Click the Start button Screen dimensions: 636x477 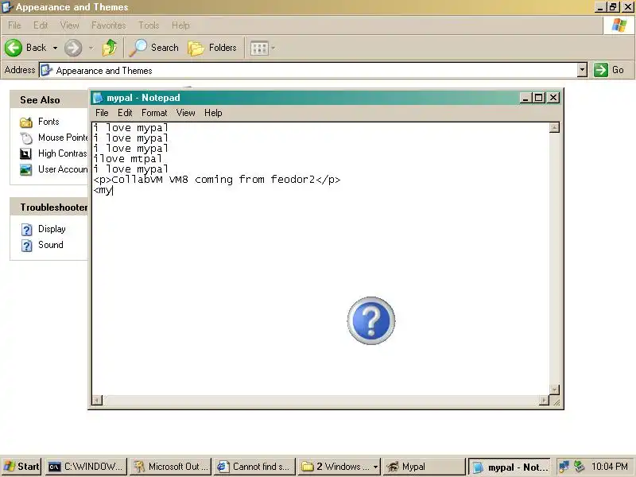click(x=21, y=467)
